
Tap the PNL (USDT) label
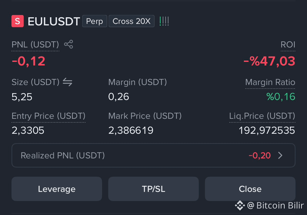click(35, 45)
